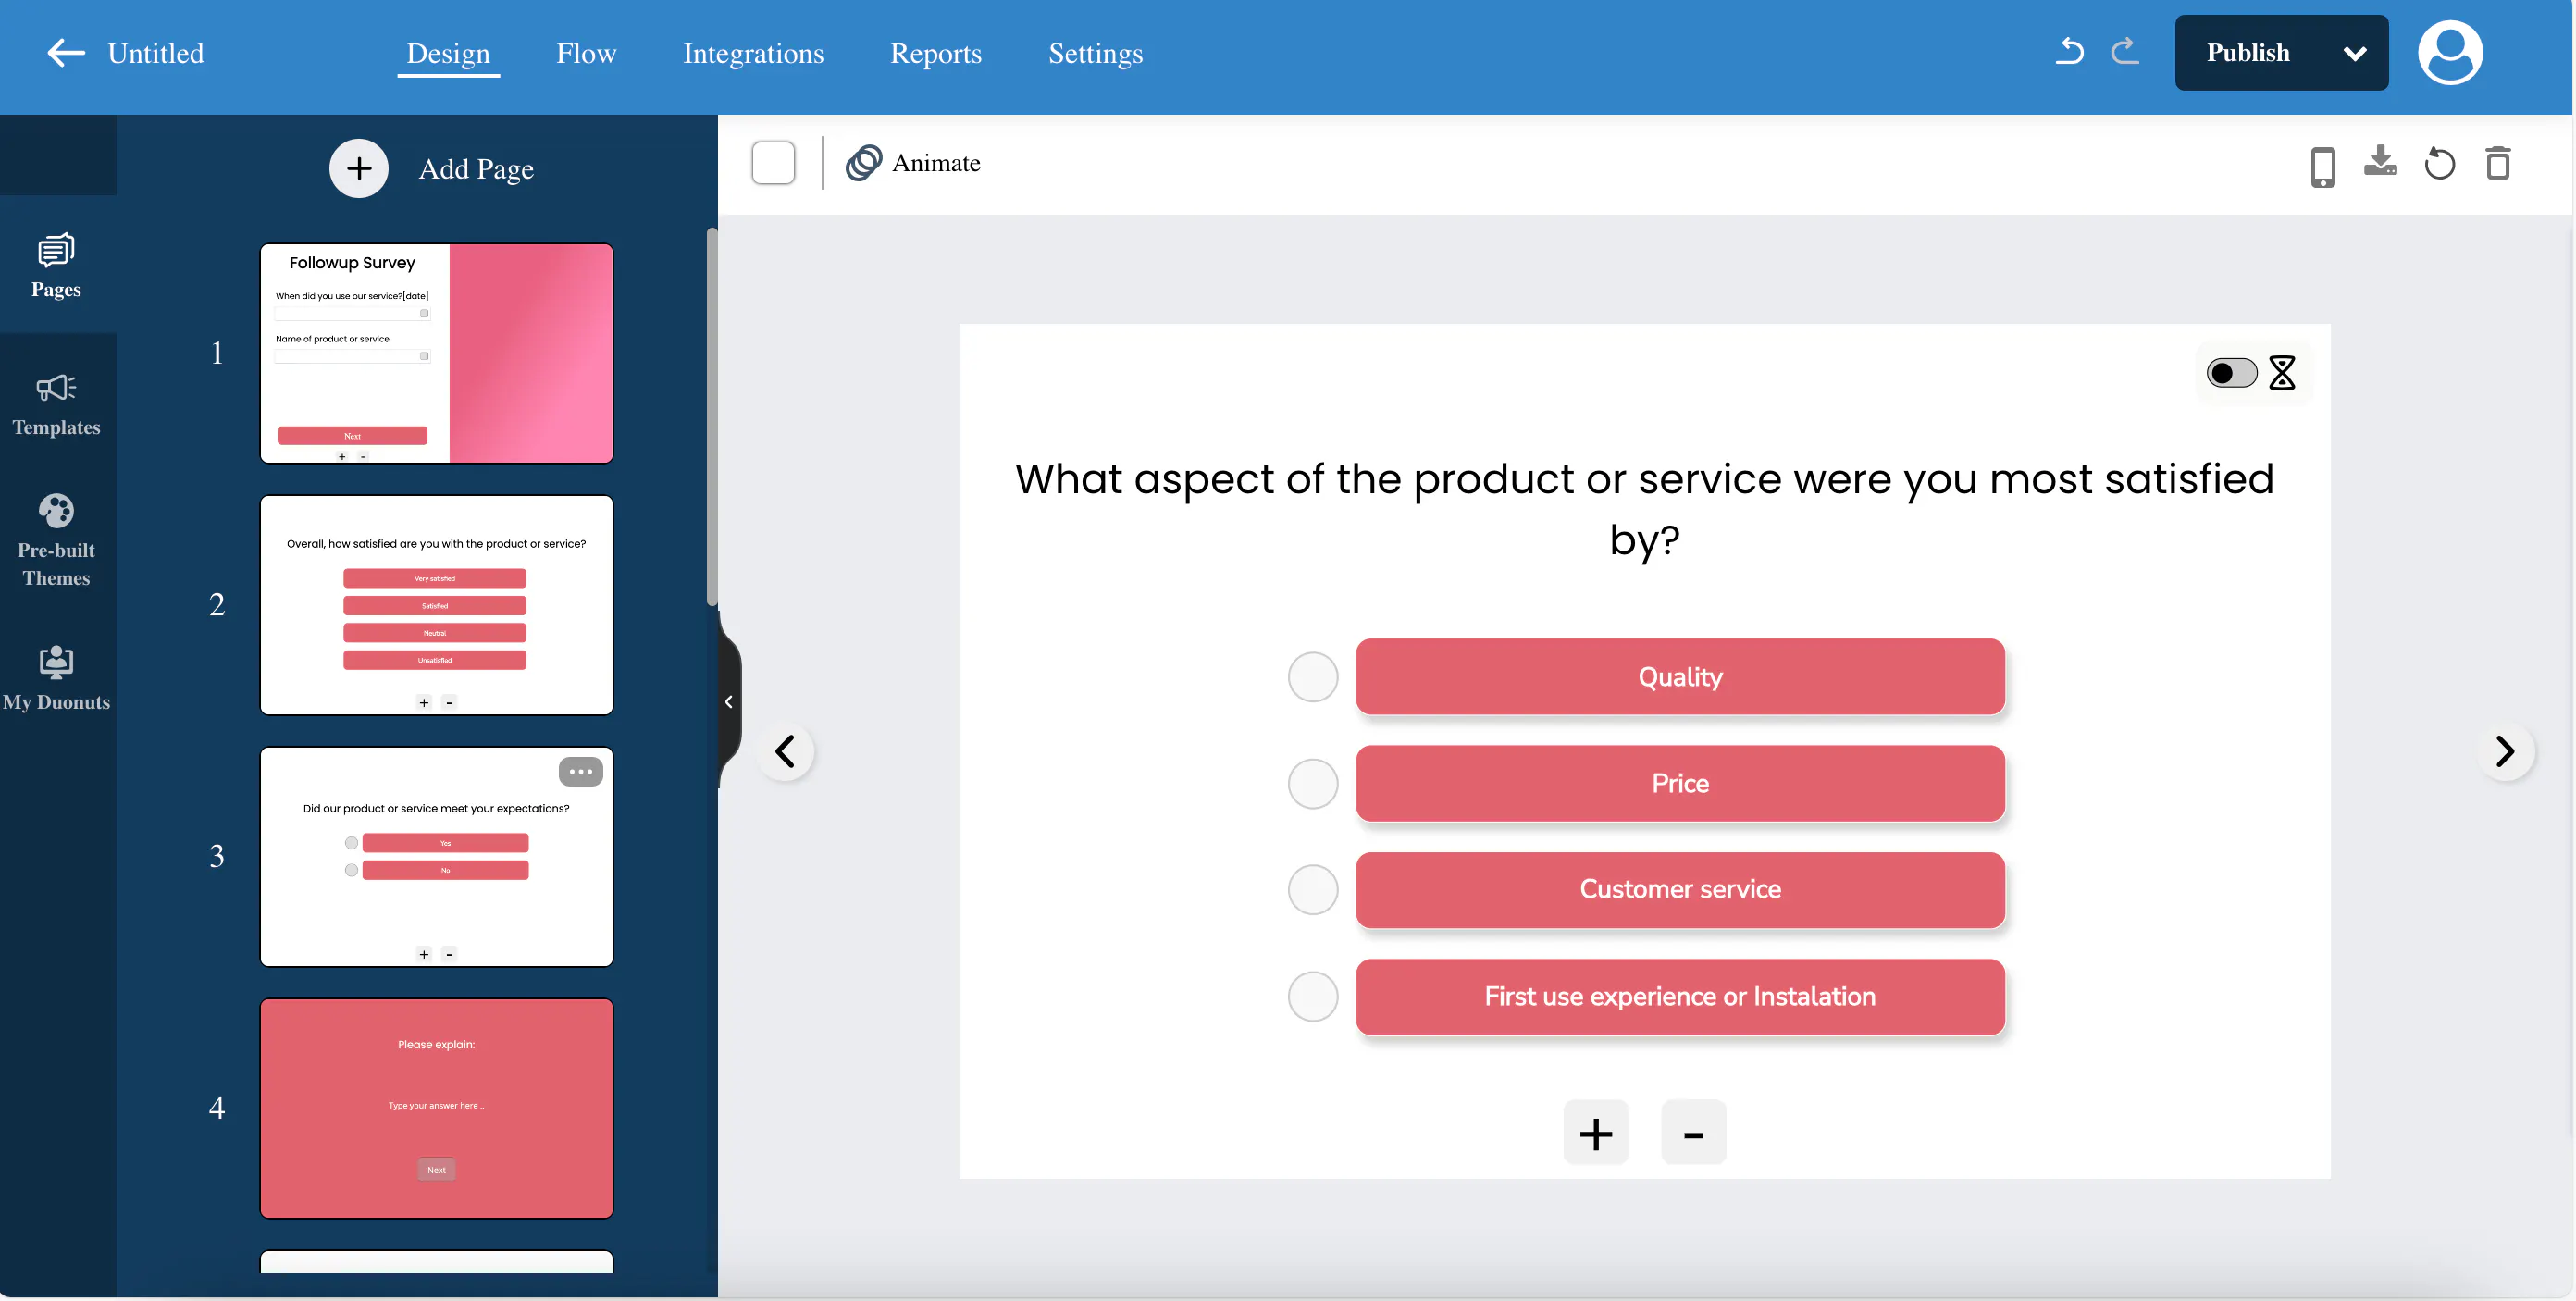The image size is (2576, 1301).
Task: Switch to the Flow tab
Action: (586, 53)
